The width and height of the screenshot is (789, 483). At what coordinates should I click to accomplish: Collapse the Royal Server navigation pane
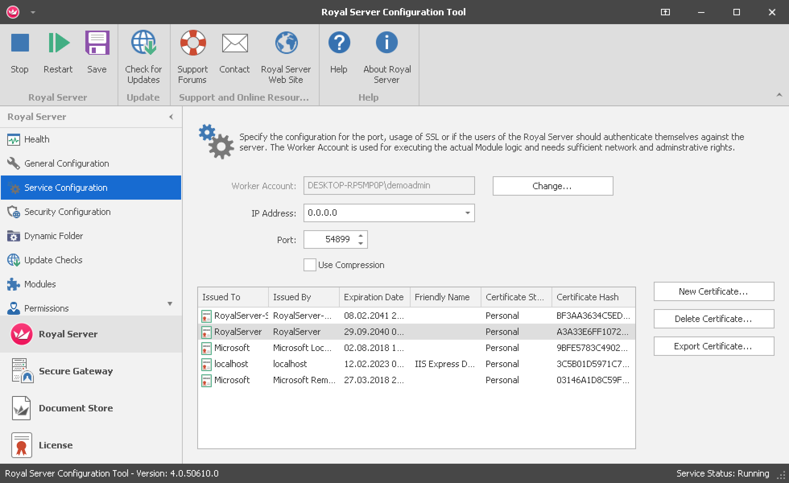point(171,117)
